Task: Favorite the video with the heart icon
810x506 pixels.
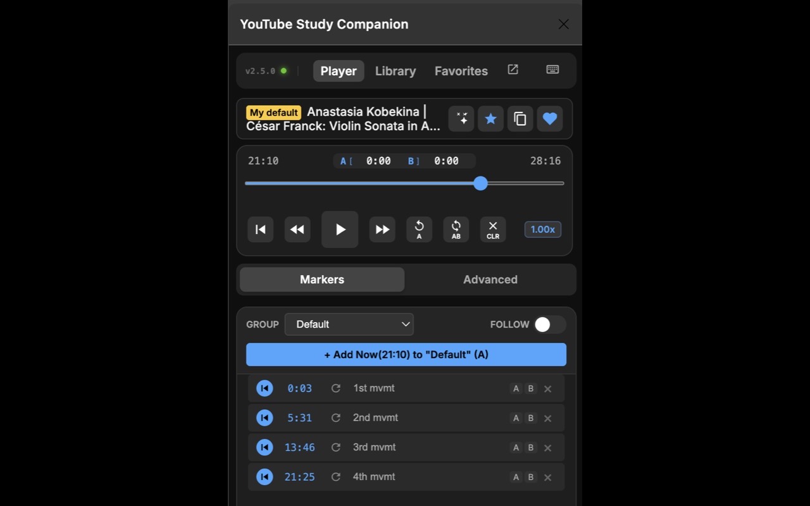Action: (549, 118)
